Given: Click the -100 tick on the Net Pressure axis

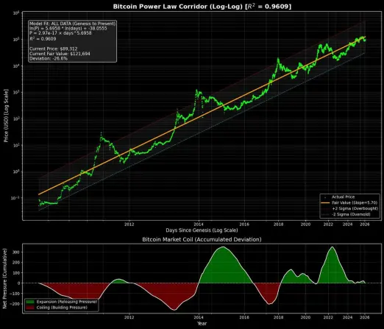Looking at the screenshot, I should pos(15,294).
